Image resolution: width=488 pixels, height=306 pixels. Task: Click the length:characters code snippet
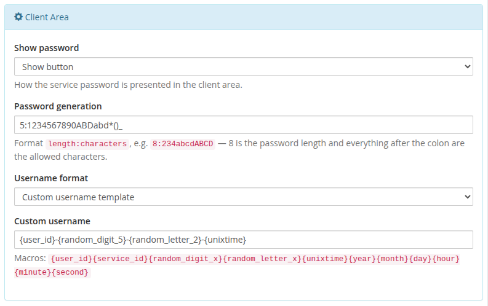point(87,144)
